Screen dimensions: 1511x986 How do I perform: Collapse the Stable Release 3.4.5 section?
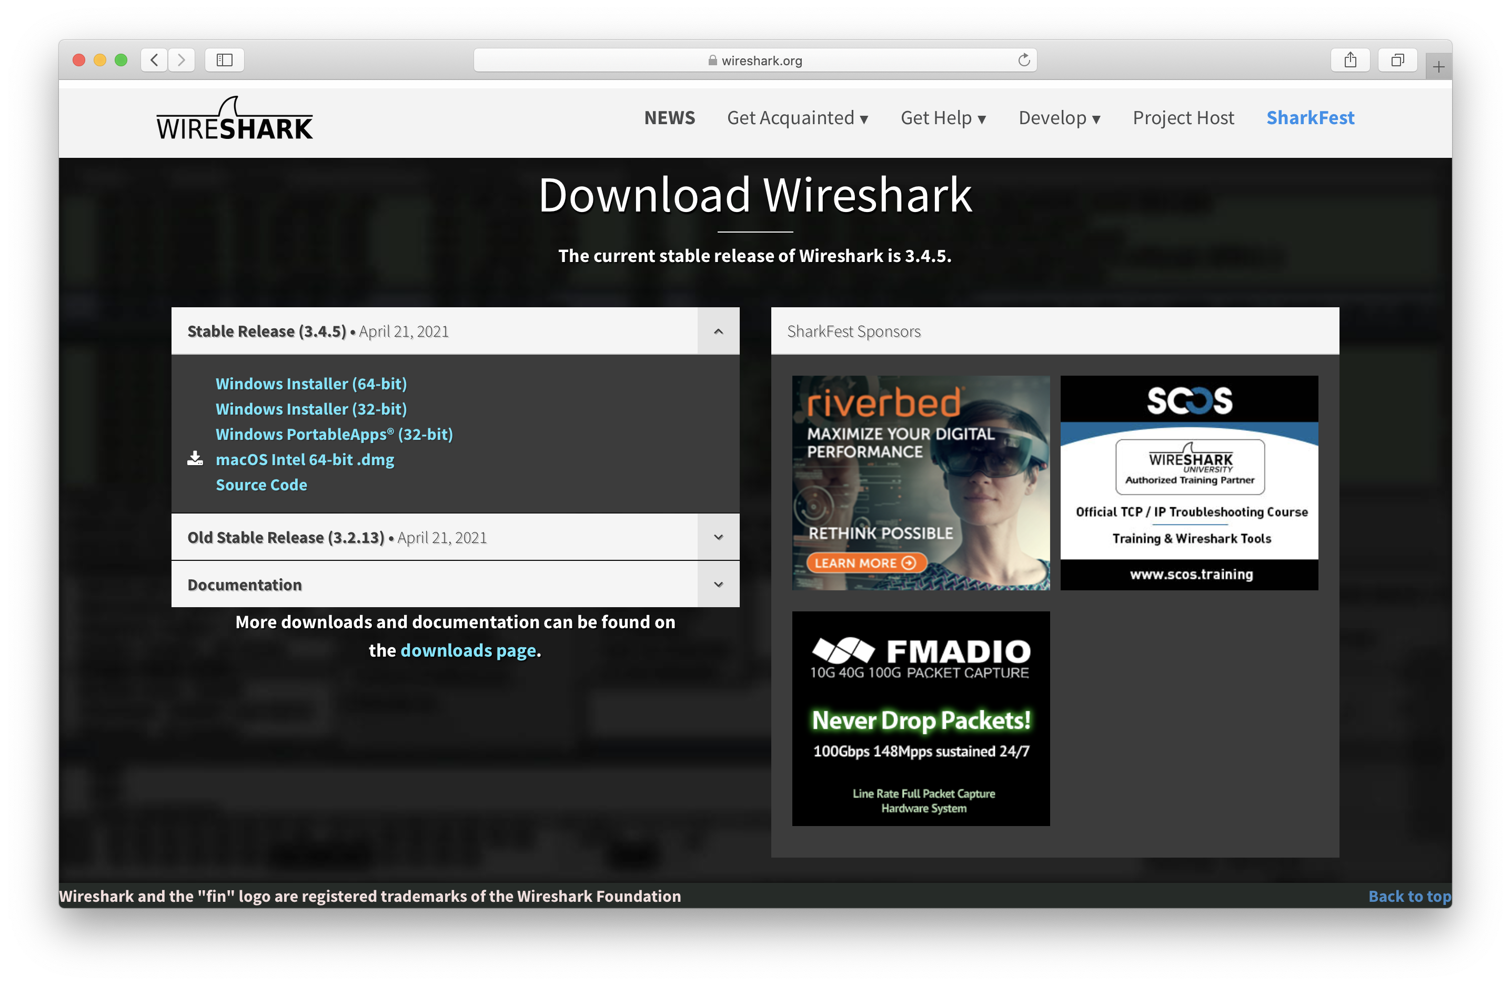pos(718,331)
